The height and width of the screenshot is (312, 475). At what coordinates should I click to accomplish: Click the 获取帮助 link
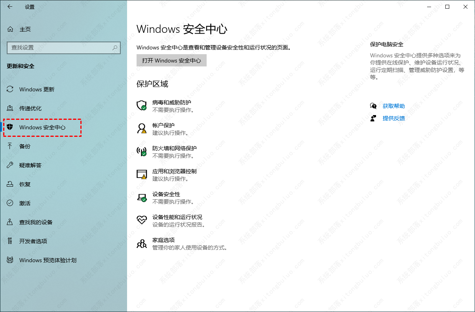[393, 106]
